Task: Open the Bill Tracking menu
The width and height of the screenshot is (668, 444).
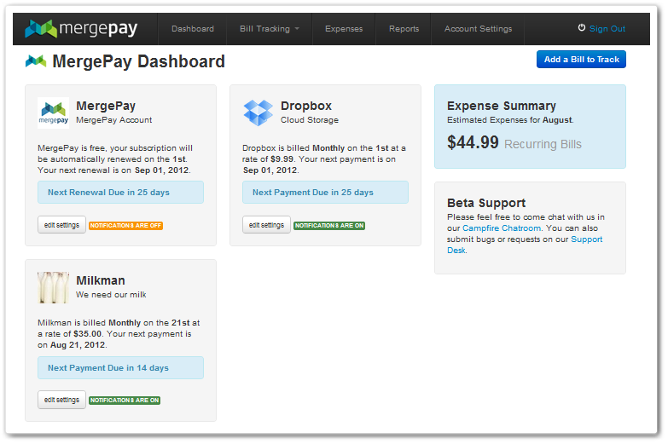Action: pos(270,29)
